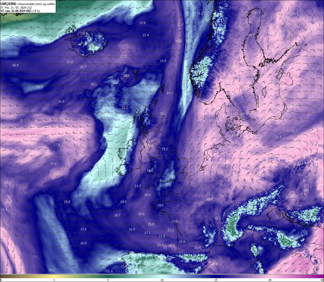
Task: Click the 24.6 value label
Action: tap(178, 41)
